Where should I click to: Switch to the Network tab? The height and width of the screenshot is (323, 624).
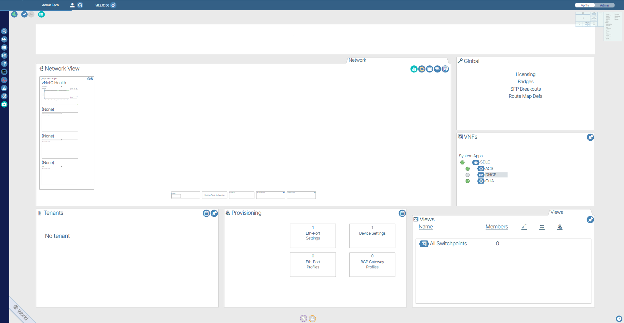[x=357, y=60]
